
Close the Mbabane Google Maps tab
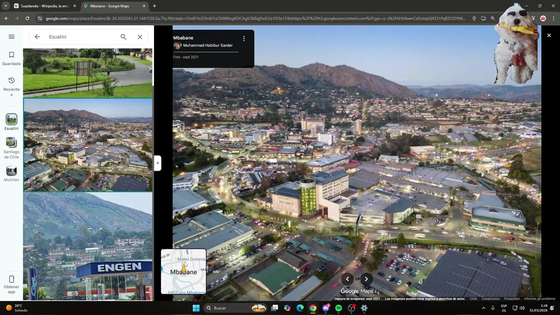[144, 6]
